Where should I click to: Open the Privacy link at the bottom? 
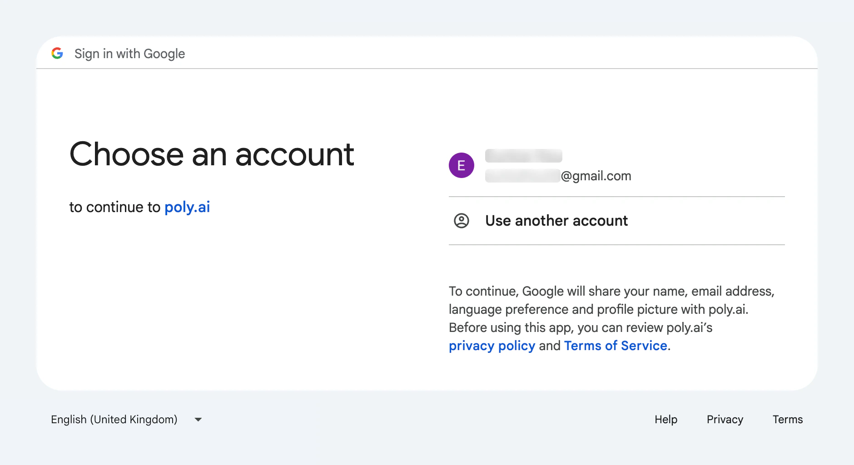(725, 419)
